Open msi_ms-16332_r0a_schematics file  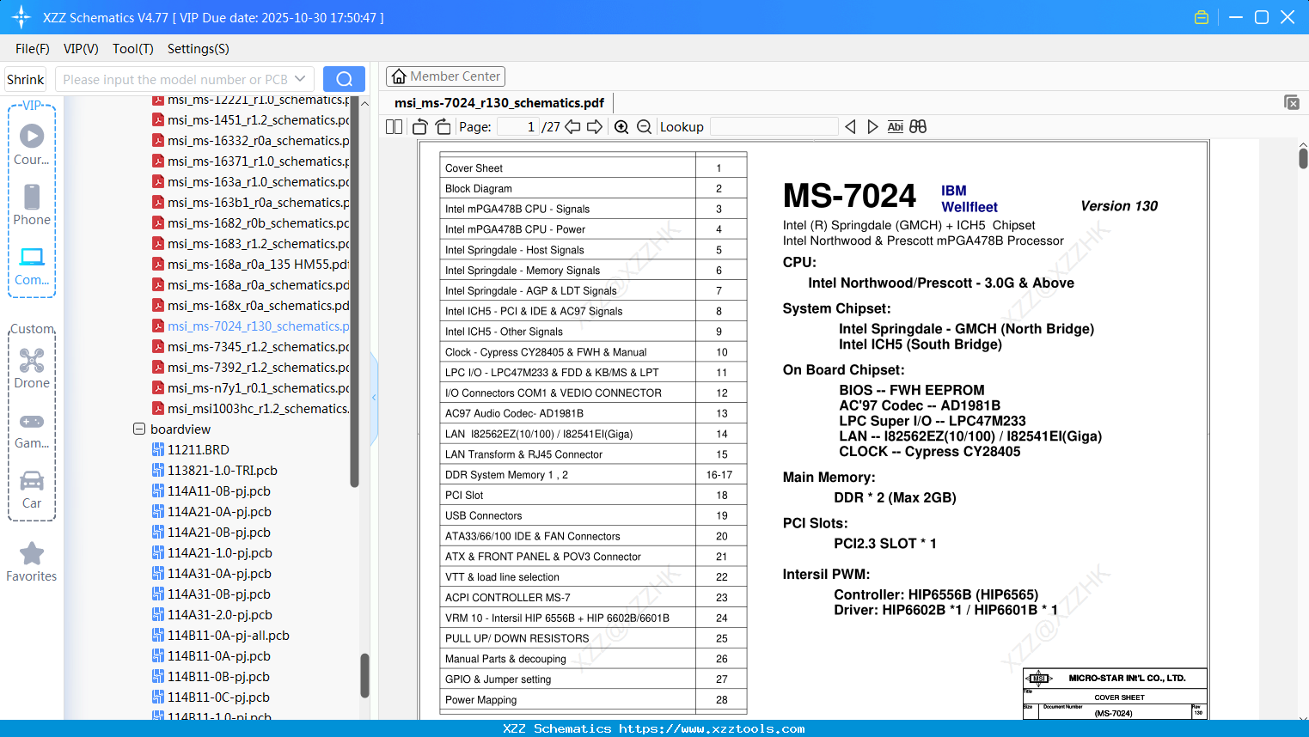point(251,141)
